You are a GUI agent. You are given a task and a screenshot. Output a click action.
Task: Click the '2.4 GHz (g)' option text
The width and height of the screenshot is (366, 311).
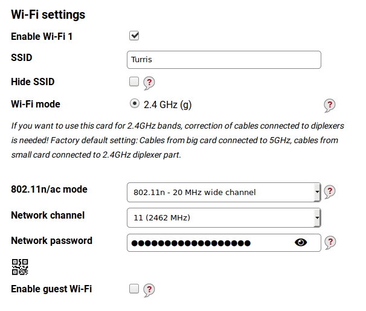click(x=167, y=104)
